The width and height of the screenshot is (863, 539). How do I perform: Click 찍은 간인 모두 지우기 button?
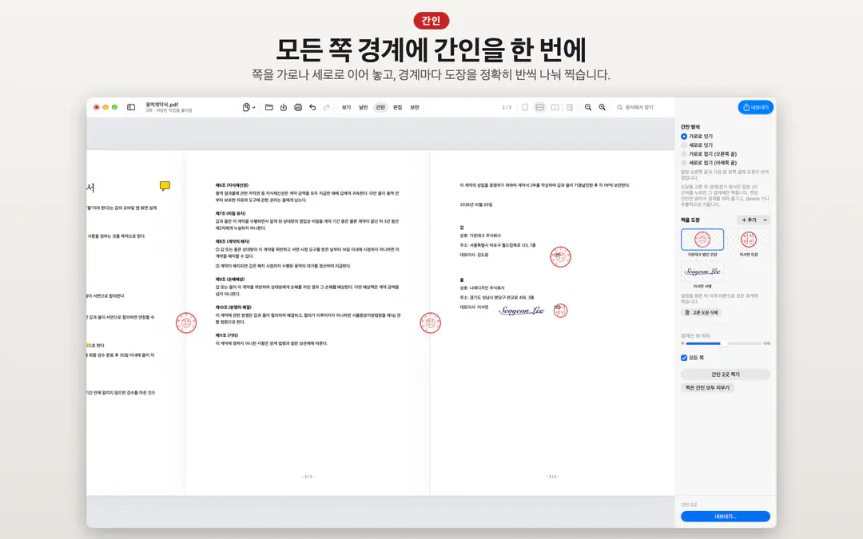pyautogui.click(x=707, y=388)
